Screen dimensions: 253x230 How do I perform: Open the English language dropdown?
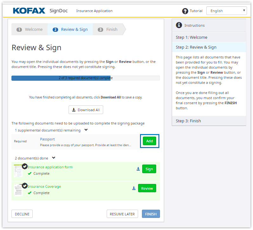[x=226, y=11]
